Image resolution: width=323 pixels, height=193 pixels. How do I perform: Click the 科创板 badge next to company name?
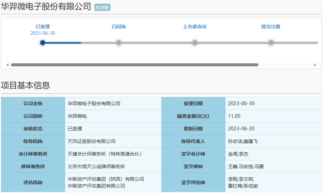(x=102, y=7)
